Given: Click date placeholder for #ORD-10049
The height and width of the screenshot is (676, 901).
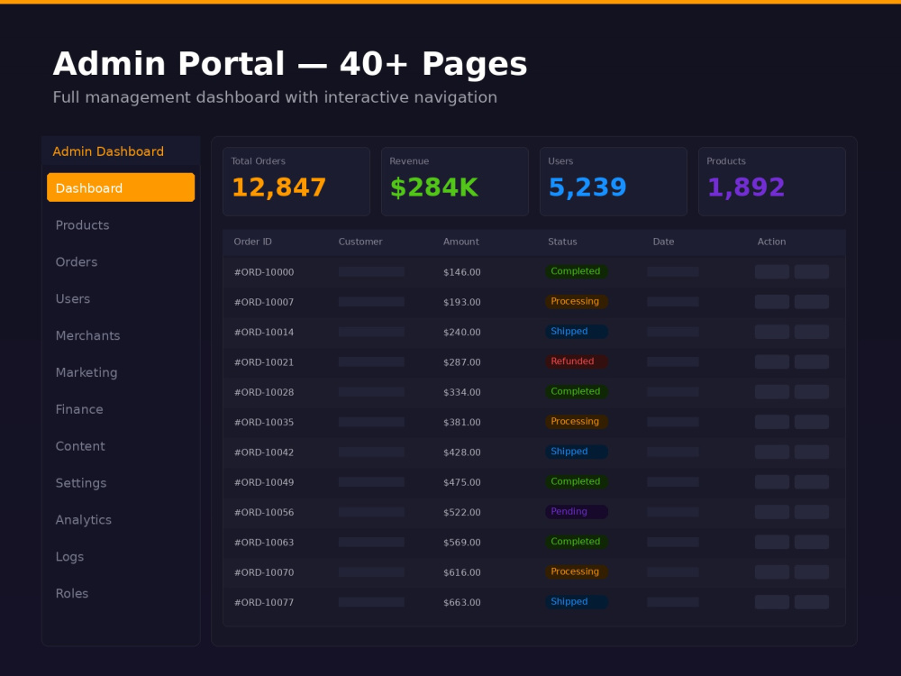Looking at the screenshot, I should coord(673,482).
